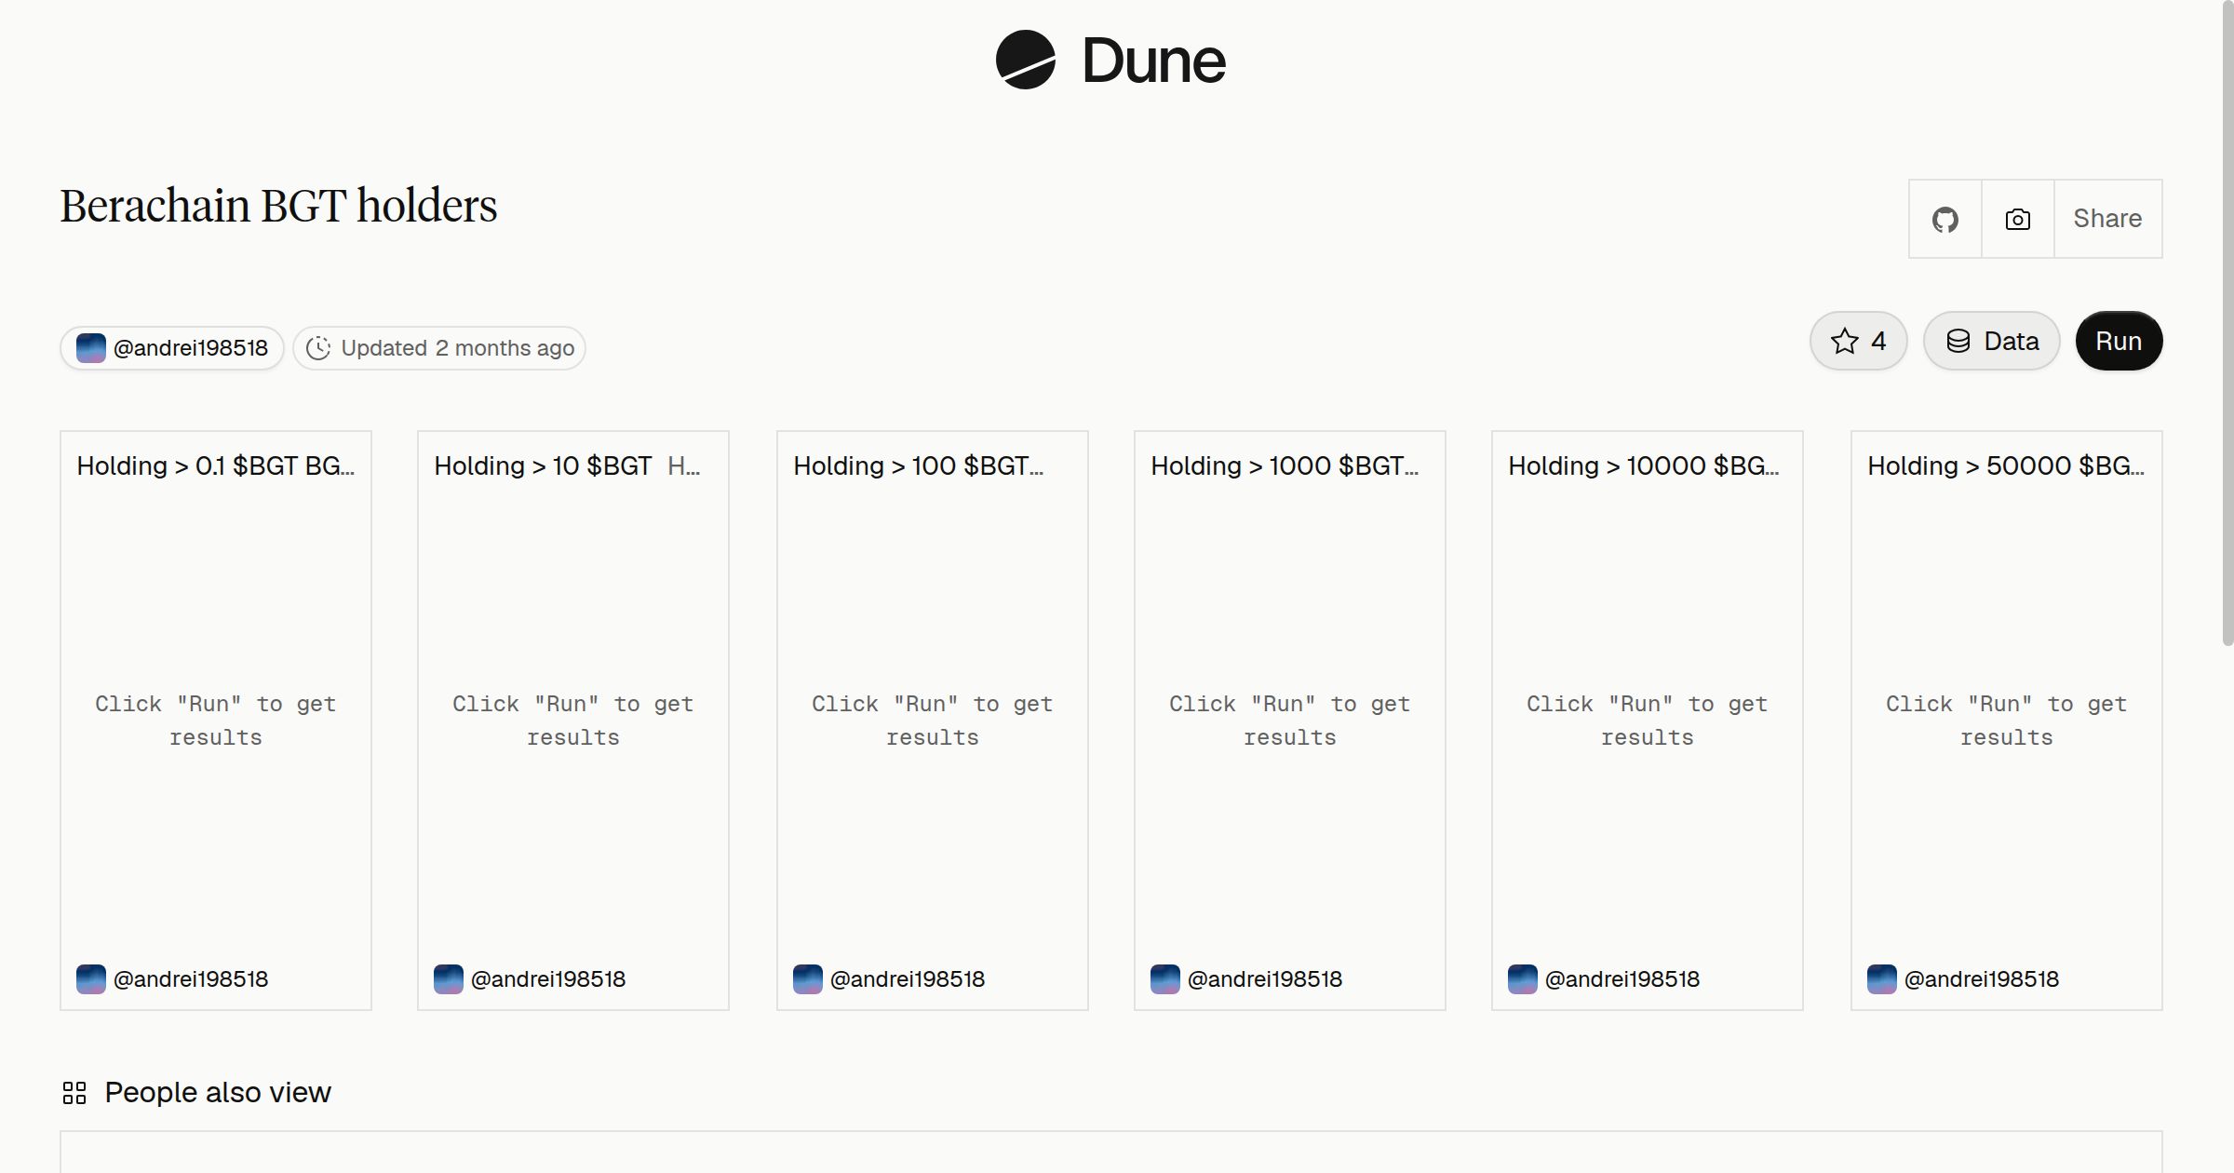This screenshot has height=1173, width=2234.
Task: Click the Dune logo at top
Action: [1110, 61]
